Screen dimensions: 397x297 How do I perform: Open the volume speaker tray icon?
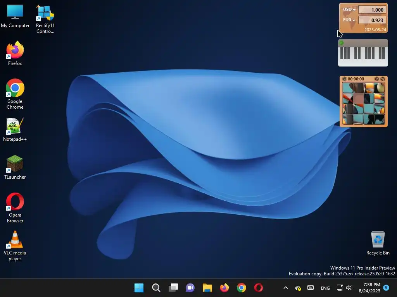(x=349, y=288)
